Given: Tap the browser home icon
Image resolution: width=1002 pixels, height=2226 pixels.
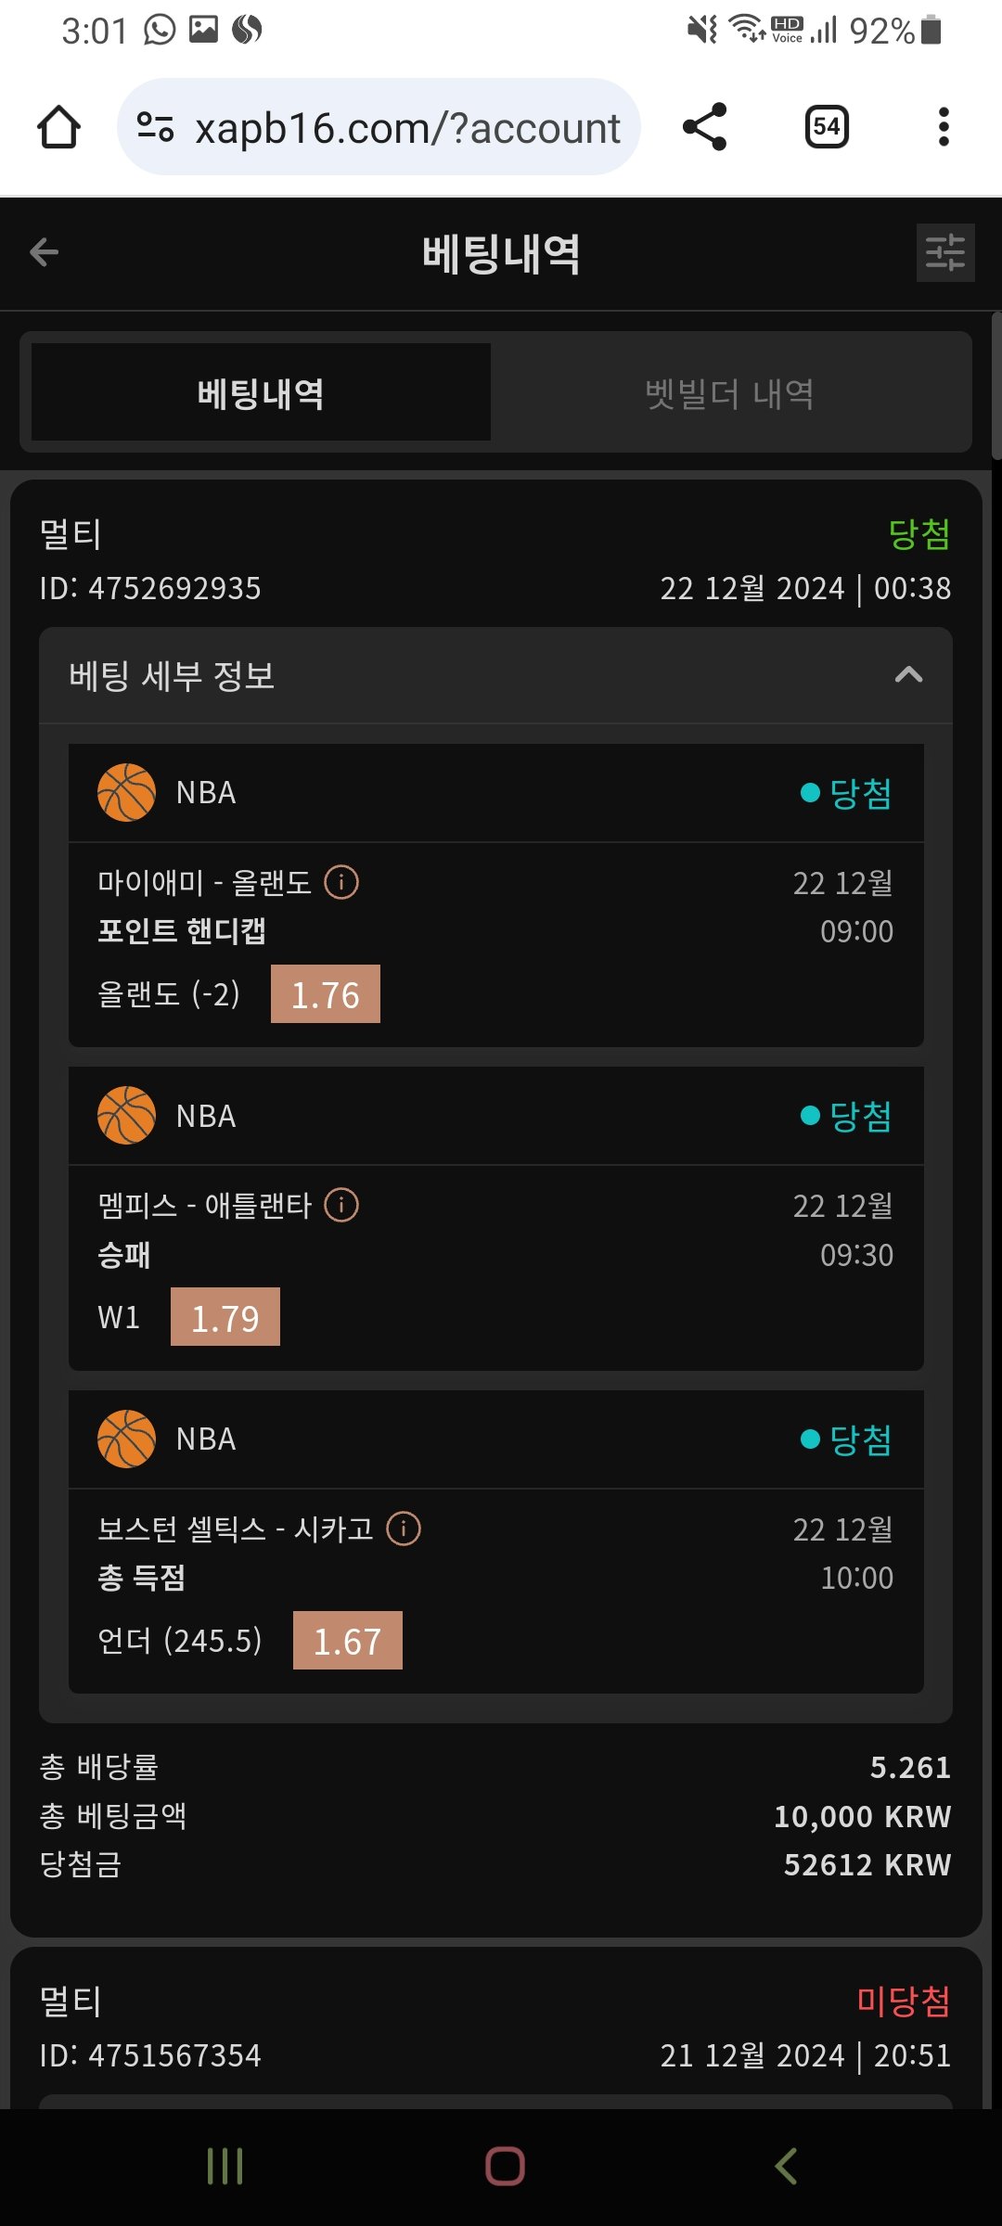Looking at the screenshot, I should pos(58,127).
